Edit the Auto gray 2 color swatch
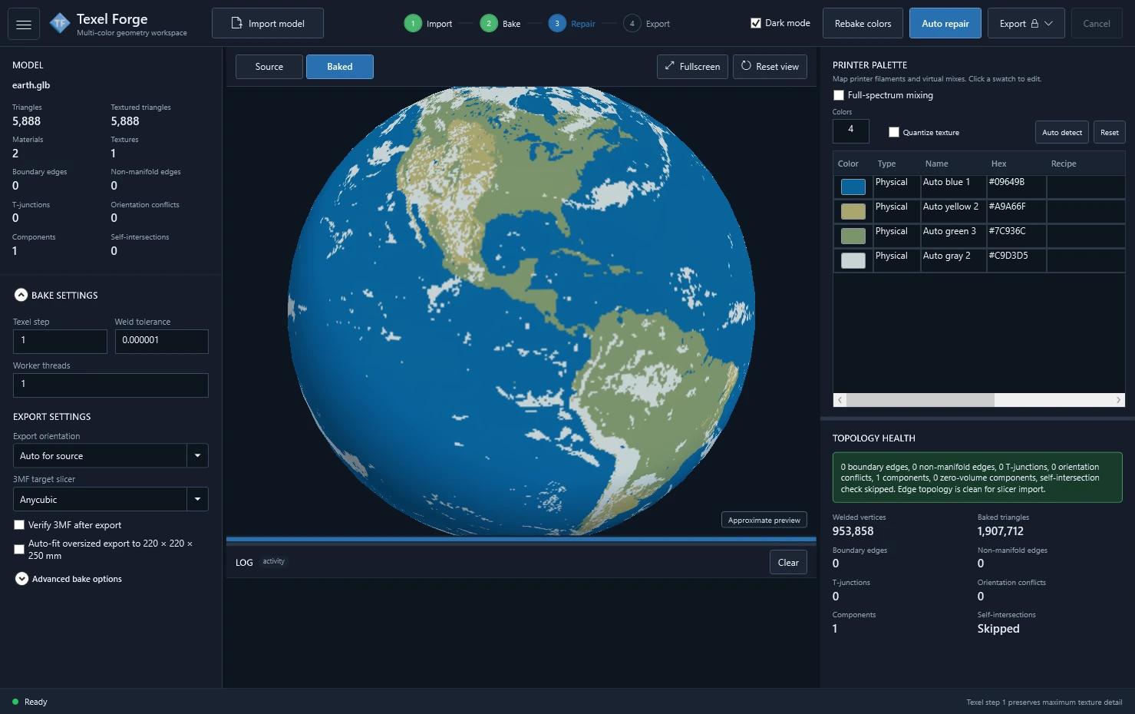Image resolution: width=1135 pixels, height=714 pixels. (x=853, y=260)
